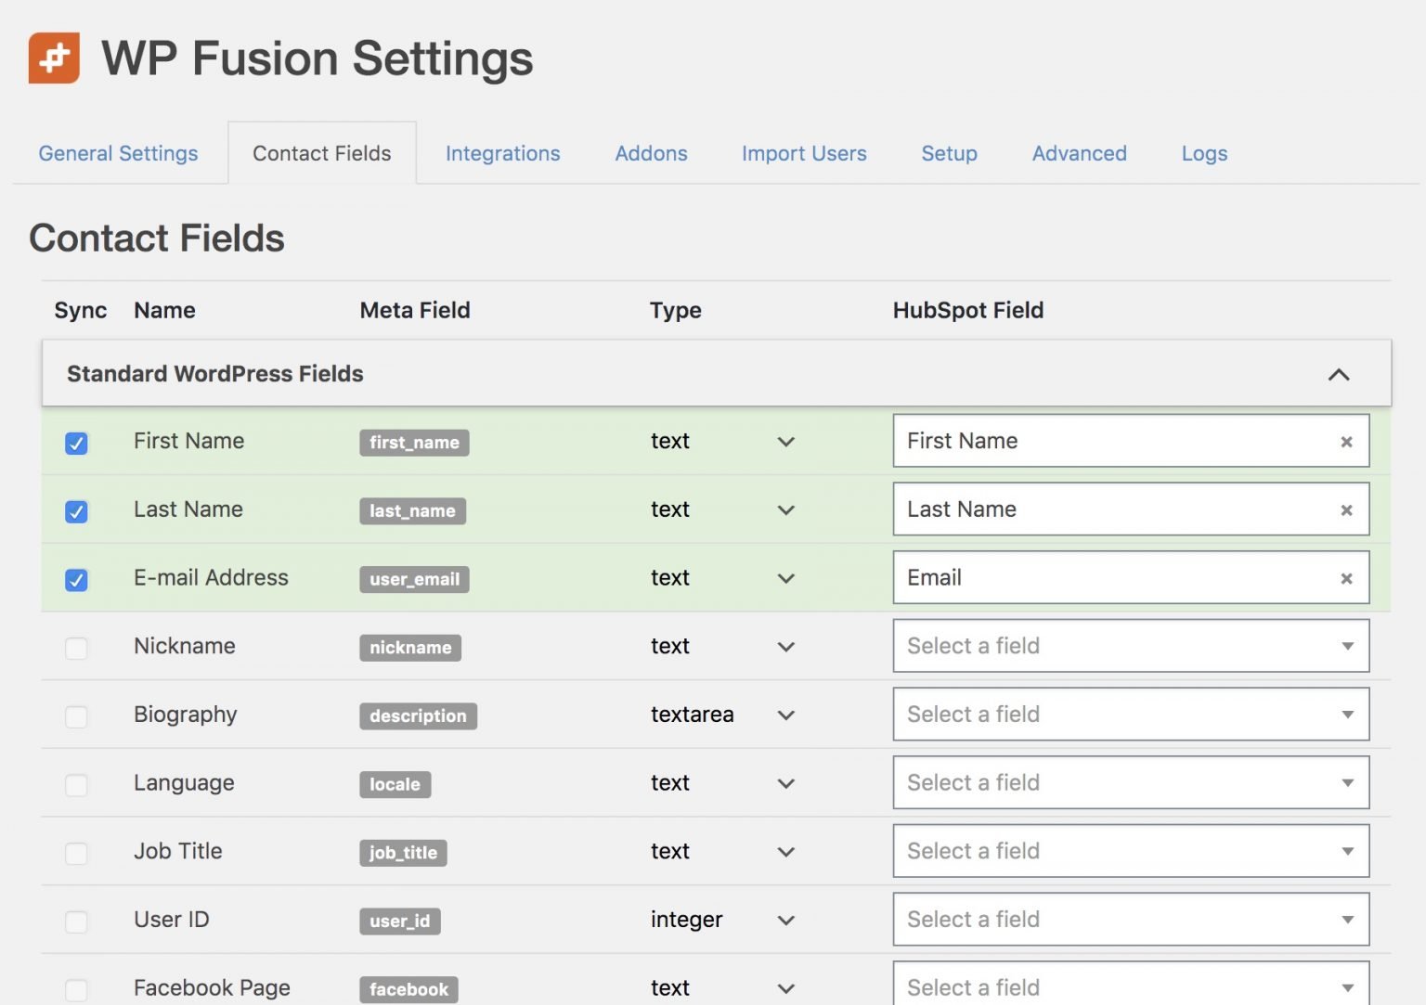Enable sync for the Biography field

coord(76,716)
